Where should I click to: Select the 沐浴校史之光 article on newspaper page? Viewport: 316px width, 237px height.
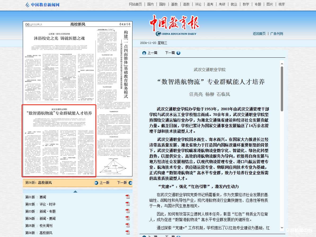(x=59, y=38)
